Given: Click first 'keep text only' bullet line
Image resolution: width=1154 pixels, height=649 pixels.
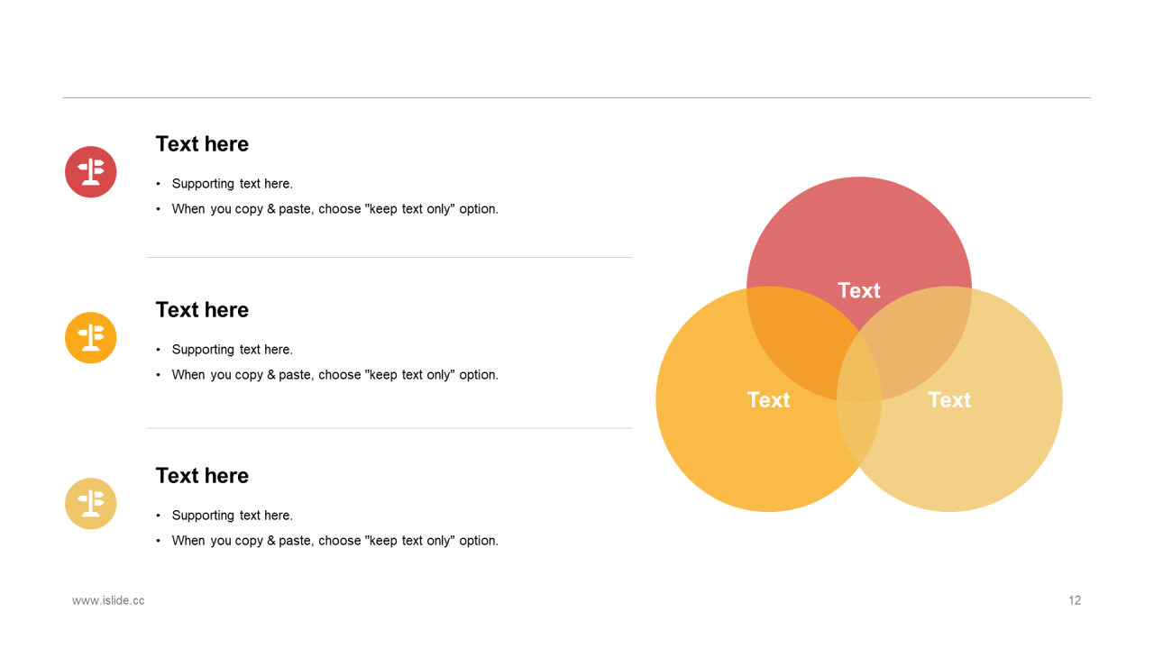Looking at the screenshot, I should click(x=335, y=209).
